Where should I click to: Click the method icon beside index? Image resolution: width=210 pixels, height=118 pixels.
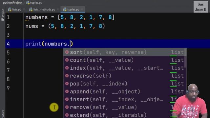pyautogui.click(x=67, y=68)
